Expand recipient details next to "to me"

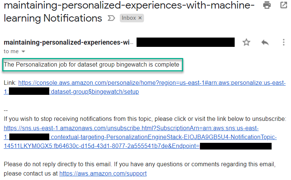(23, 51)
